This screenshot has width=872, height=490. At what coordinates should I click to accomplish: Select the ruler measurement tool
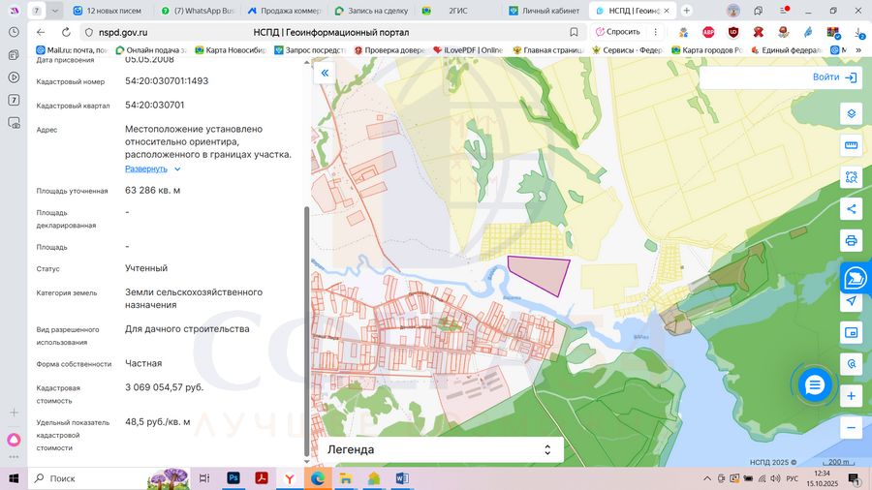pyautogui.click(x=852, y=145)
